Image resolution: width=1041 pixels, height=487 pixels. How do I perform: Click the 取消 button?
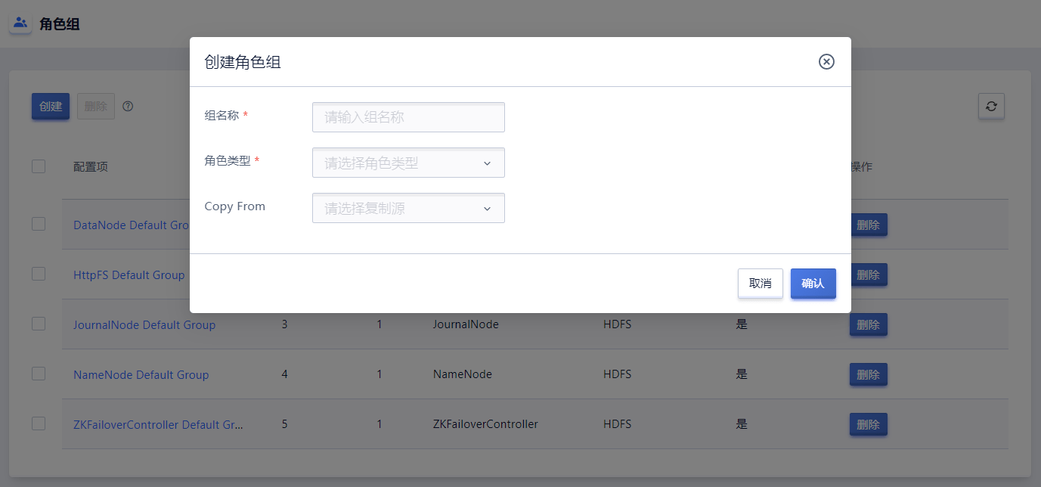coord(761,284)
